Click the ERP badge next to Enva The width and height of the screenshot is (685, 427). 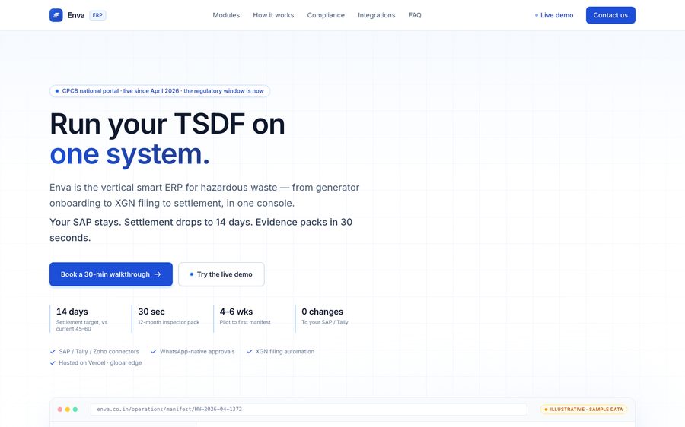tap(97, 15)
